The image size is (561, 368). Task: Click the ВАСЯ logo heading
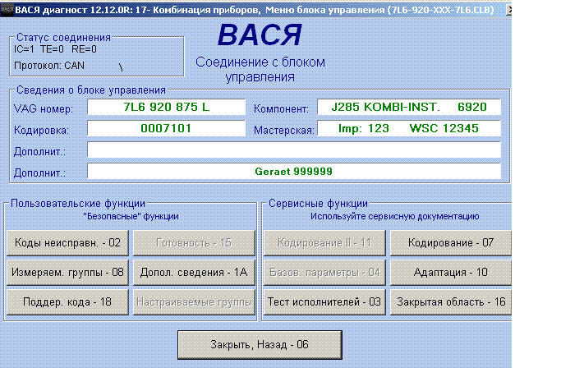tap(260, 35)
